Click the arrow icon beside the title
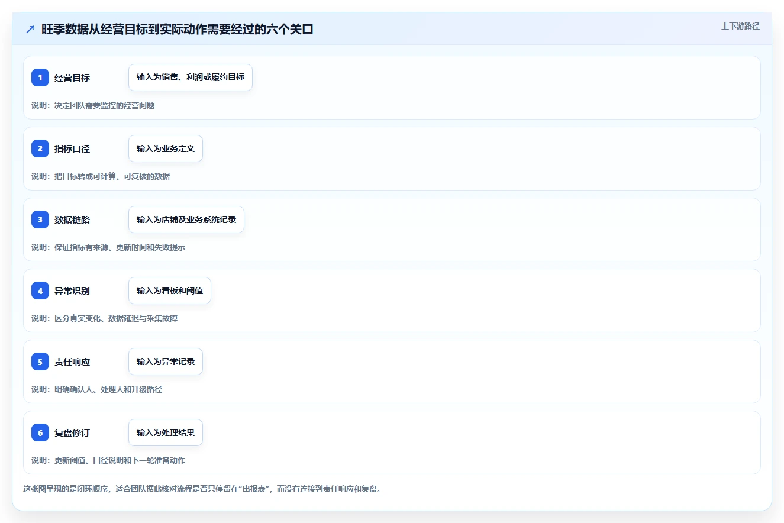The height and width of the screenshot is (523, 784). pyautogui.click(x=30, y=30)
